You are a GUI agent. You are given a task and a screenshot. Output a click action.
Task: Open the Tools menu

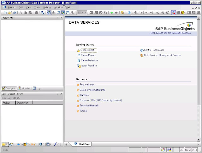point(37,8)
